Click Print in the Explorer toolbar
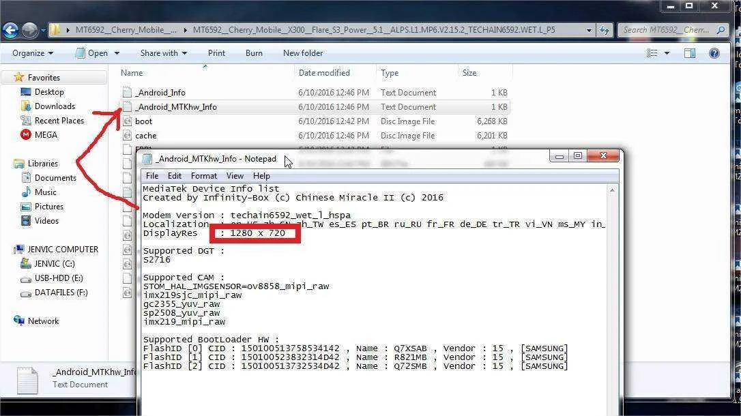 tap(216, 53)
